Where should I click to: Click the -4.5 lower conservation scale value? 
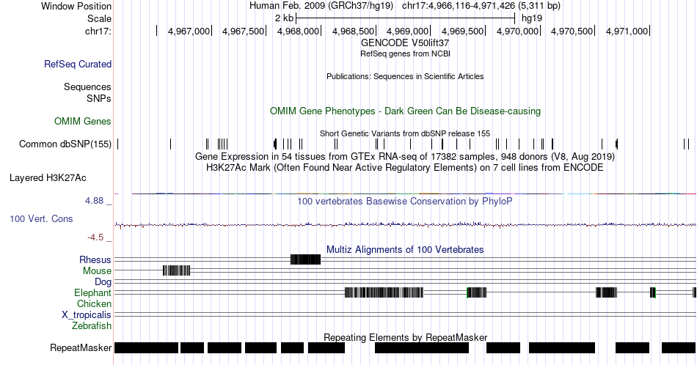coord(95,237)
